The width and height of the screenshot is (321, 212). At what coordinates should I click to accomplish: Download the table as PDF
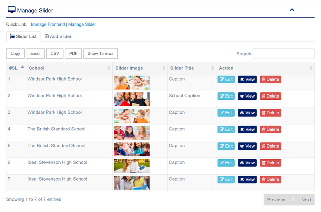(73, 53)
